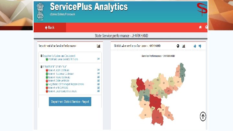Click the thumbs up icon for best performers
The height and width of the screenshot is (131, 233).
[x=195, y=46]
